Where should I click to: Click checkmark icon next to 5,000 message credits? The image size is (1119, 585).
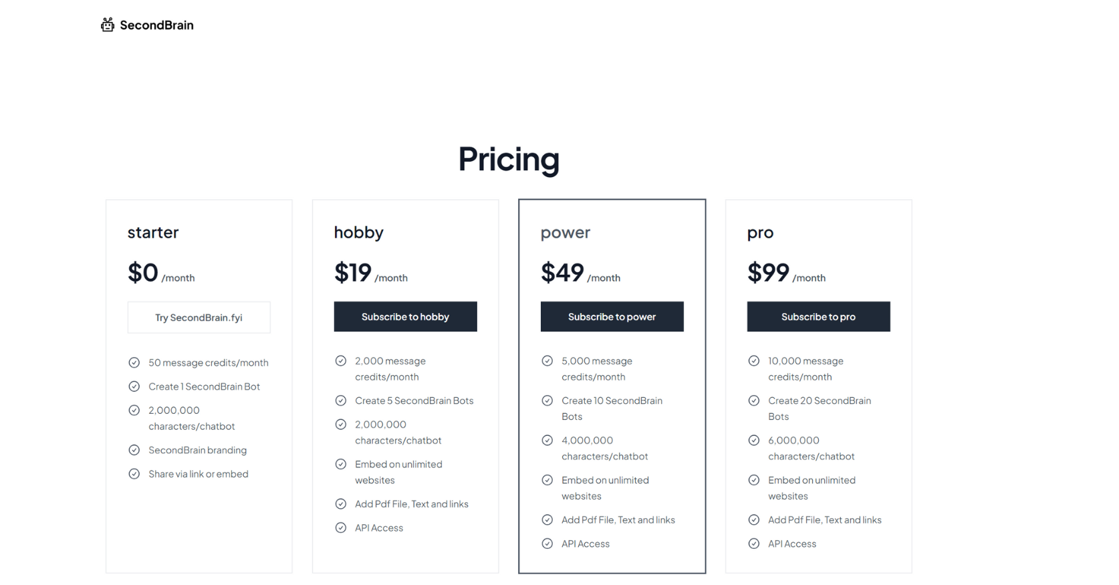point(547,361)
